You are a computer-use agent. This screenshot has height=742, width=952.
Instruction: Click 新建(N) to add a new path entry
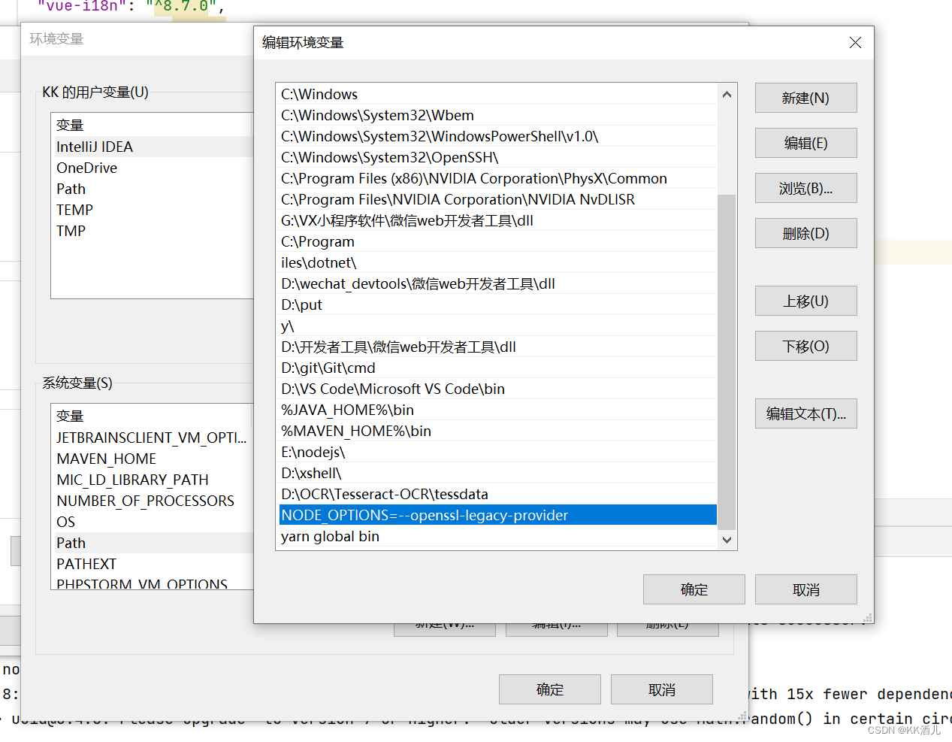coord(805,98)
